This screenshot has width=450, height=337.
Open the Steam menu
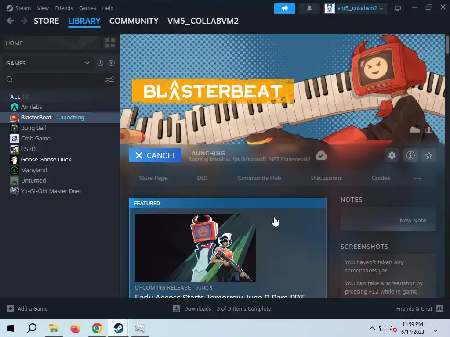pos(23,8)
